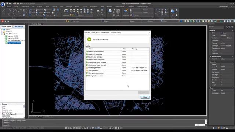Click the Message column header
Image resolution: width=235 pixels, height=132 pixels.
(140, 49)
